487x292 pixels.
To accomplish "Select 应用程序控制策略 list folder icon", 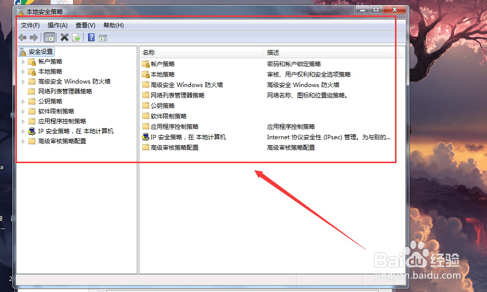I will point(146,126).
